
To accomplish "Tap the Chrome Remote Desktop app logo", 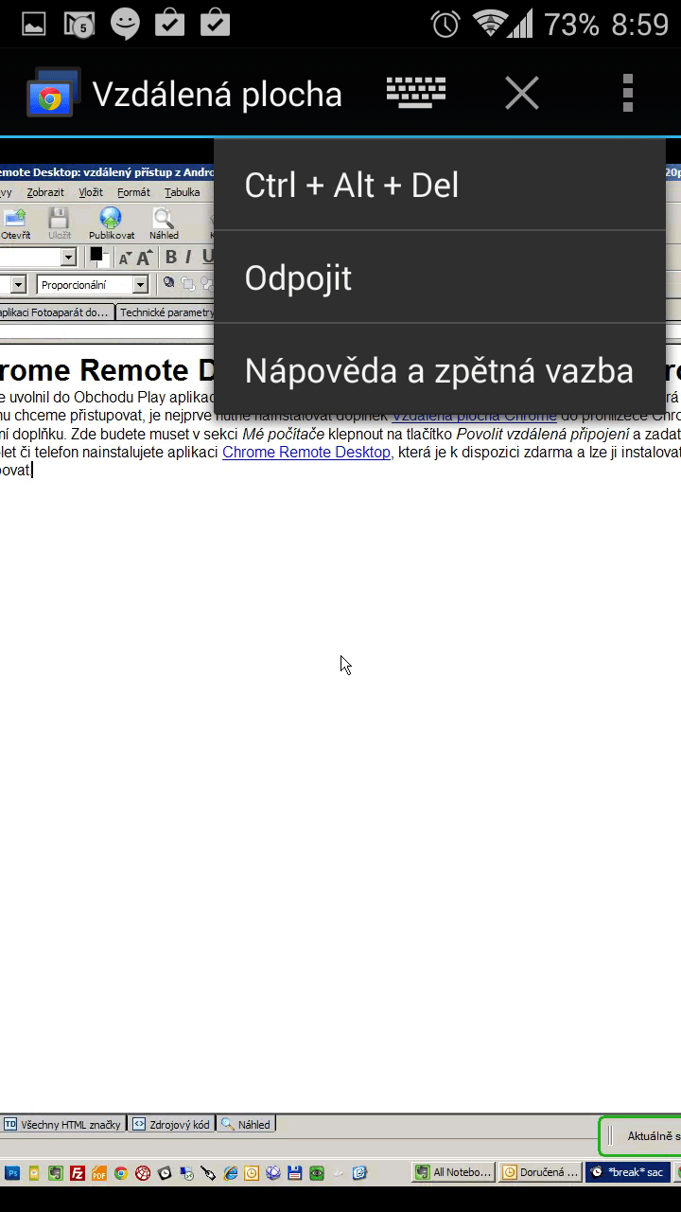I will click(52, 93).
